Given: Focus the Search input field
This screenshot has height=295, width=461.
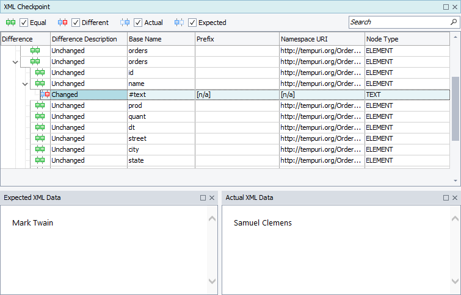Looking at the screenshot, I should coord(398,22).
